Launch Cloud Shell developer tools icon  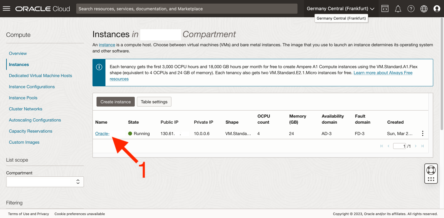click(x=385, y=9)
